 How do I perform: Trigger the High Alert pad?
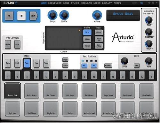(12, 109)
